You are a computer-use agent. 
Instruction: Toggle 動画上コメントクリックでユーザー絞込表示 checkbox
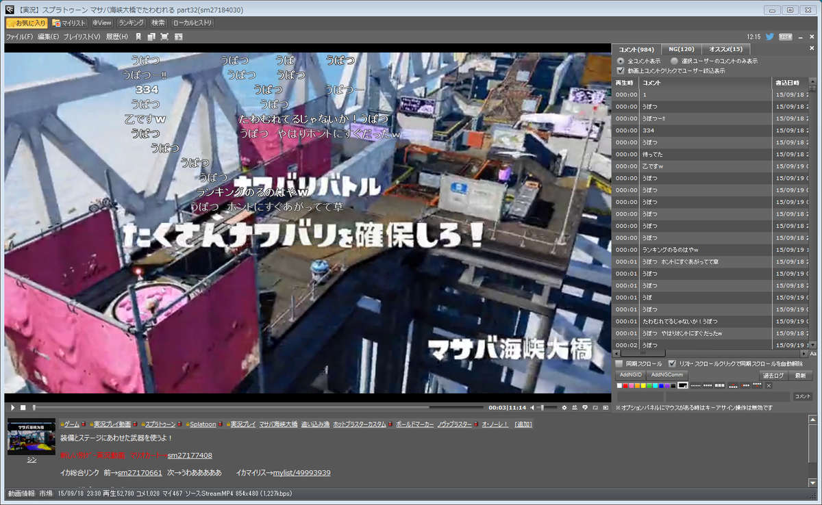621,70
